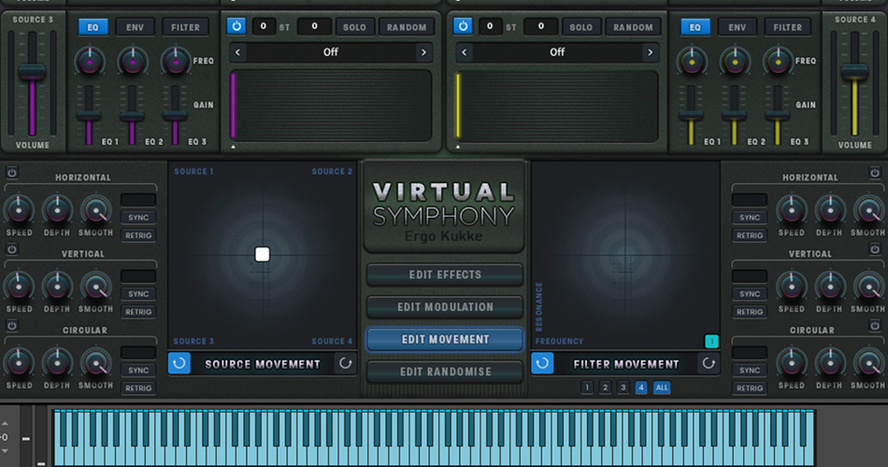Adjust Source 3 EQ 3 gain slider
The width and height of the screenshot is (888, 467).
[x=175, y=116]
